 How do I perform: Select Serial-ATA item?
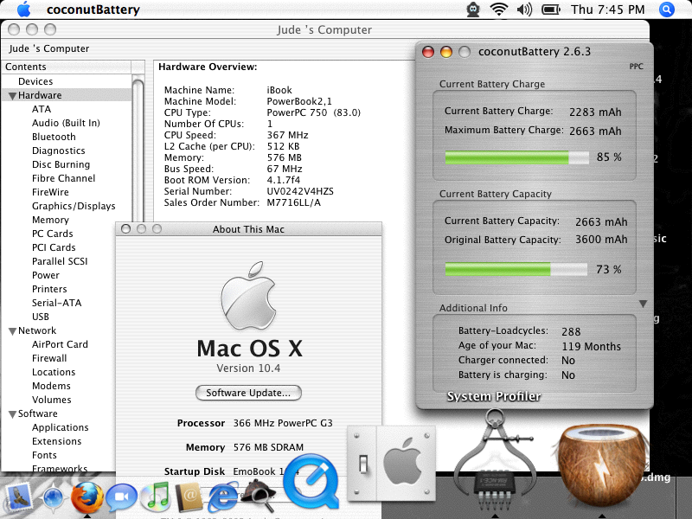[56, 303]
